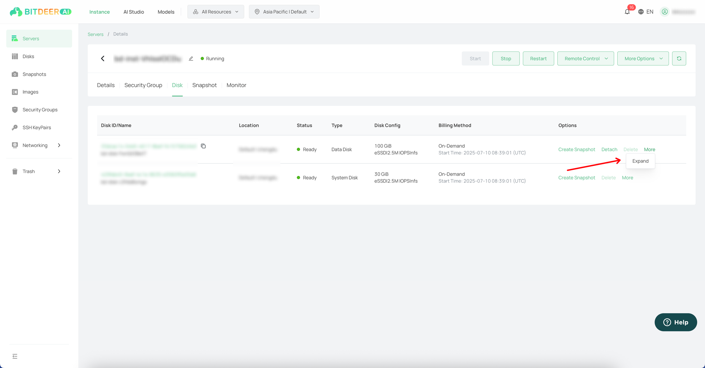Detach the 100 GiB data disk
The height and width of the screenshot is (368, 705).
(609, 149)
